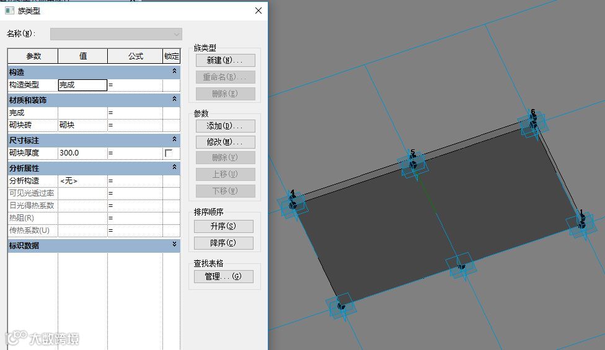605x350 pixels.
Task: Click the 族类型 dialog title icon
Action: pyautogui.click(x=9, y=11)
